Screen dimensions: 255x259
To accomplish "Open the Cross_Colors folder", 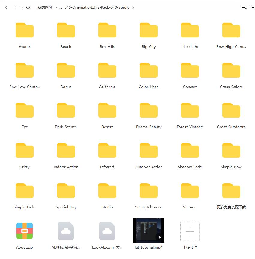I will [x=231, y=70].
